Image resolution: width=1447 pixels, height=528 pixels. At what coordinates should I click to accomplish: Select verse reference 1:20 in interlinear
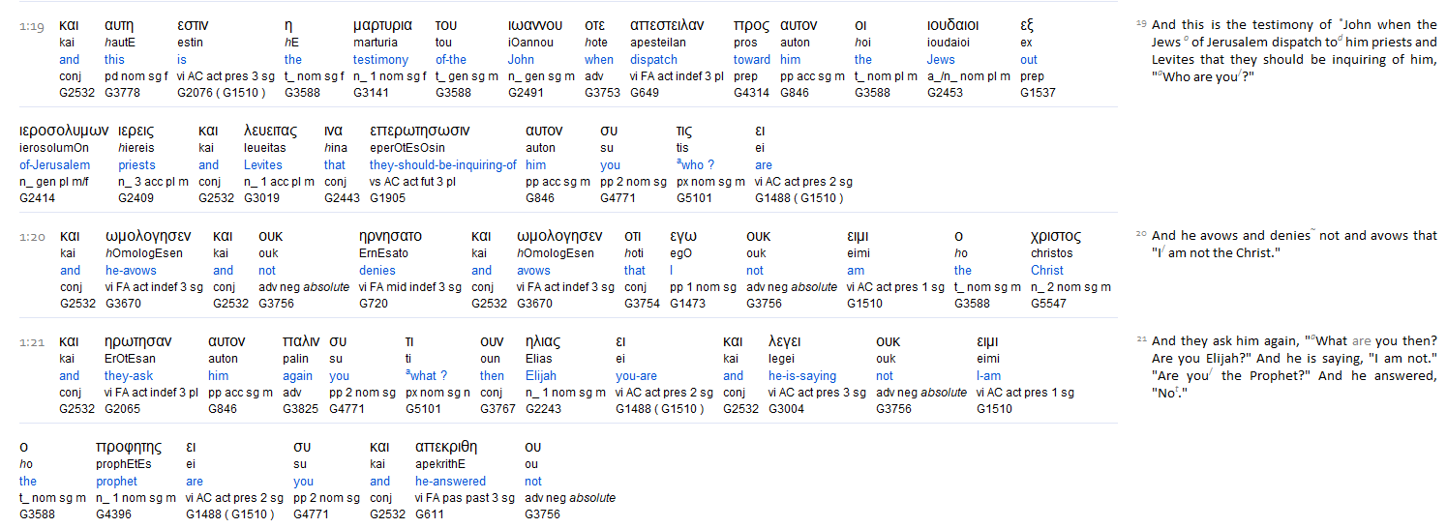point(30,238)
